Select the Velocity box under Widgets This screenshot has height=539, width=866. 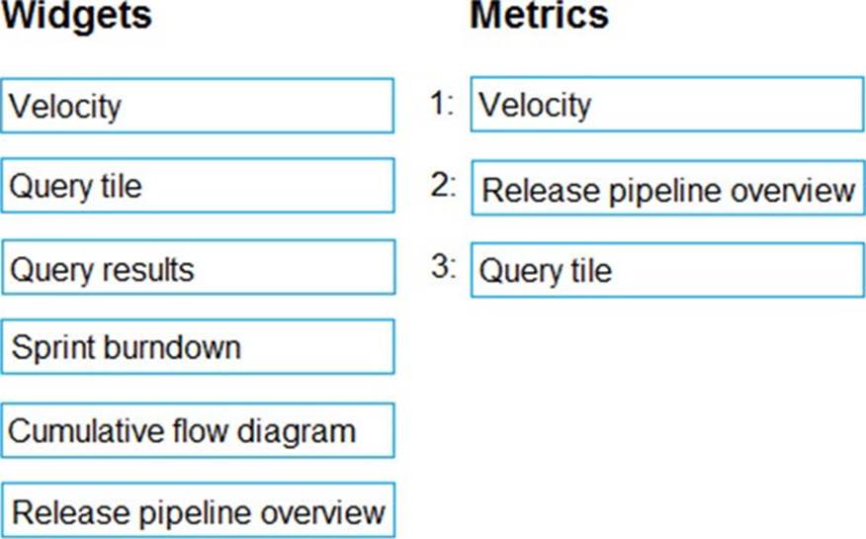[198, 105]
